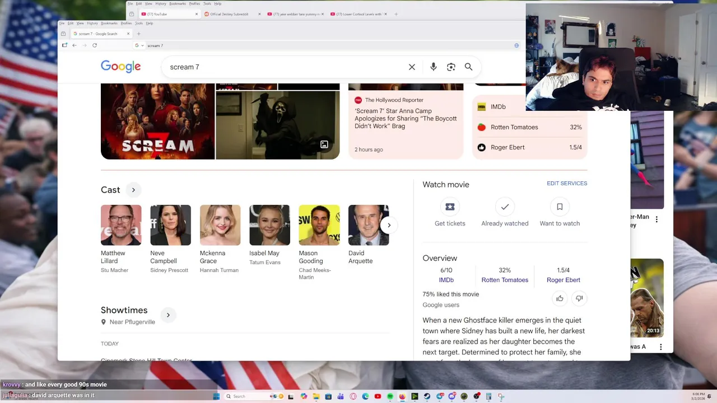The width and height of the screenshot is (717, 403).
Task: Open a new tab in front window
Action: (138, 34)
